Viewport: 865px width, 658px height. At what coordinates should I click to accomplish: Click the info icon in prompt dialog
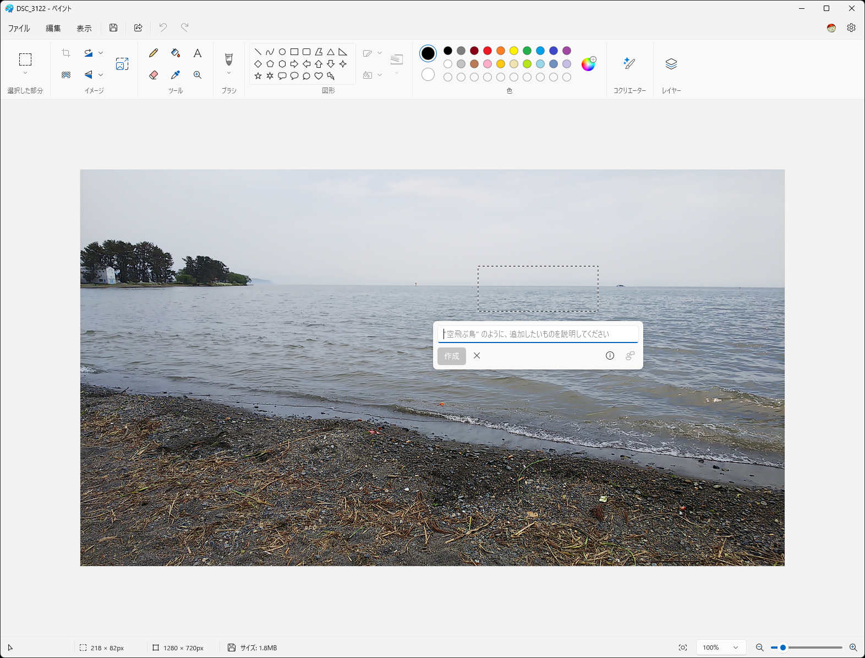tap(610, 356)
